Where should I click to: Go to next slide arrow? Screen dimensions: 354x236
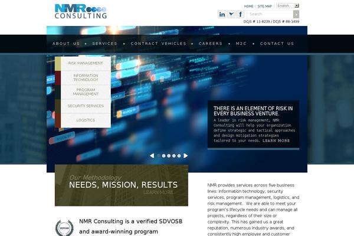click(x=186, y=156)
